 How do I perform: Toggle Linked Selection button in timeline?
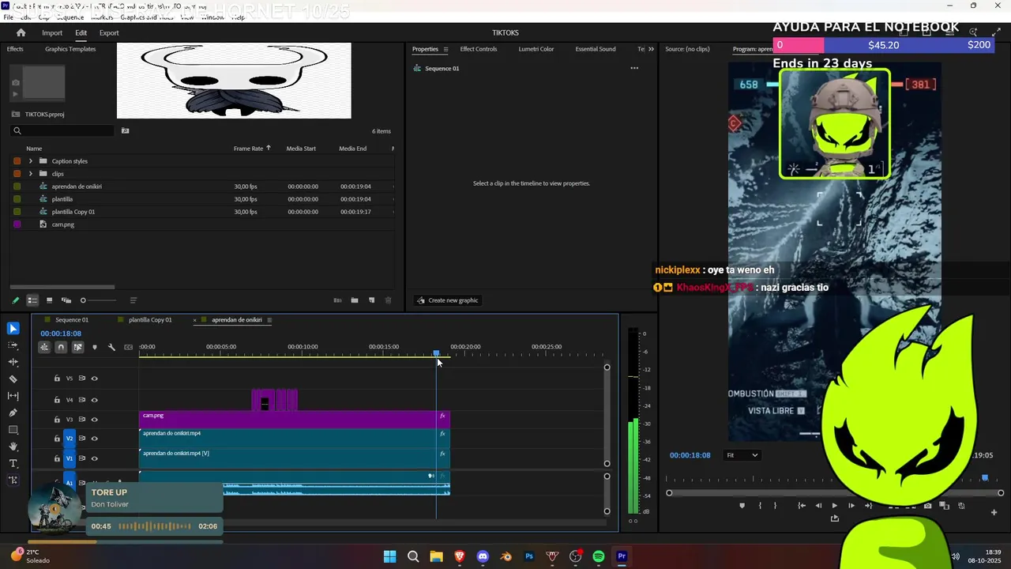(77, 347)
